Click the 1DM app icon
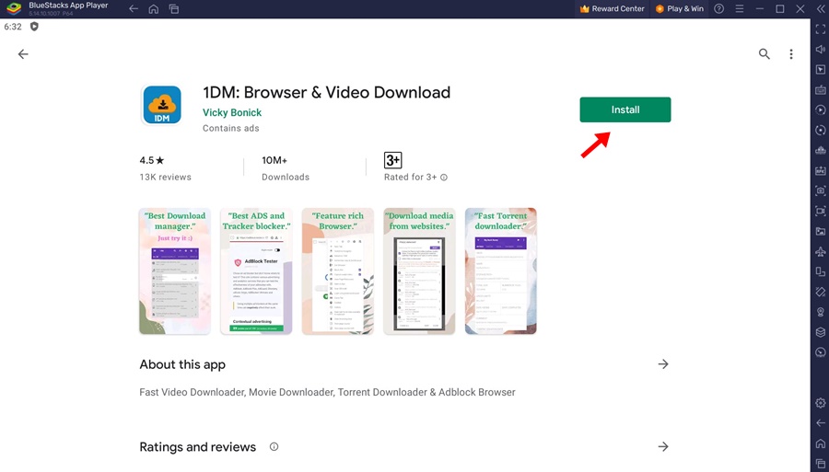 tap(162, 105)
